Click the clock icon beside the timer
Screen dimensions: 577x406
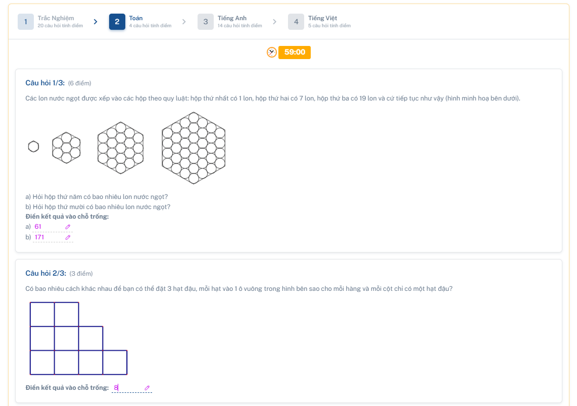(272, 52)
